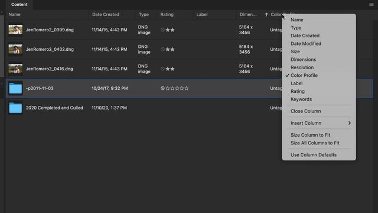Sort by the Name column header
The image size is (378, 213).
(14, 14)
